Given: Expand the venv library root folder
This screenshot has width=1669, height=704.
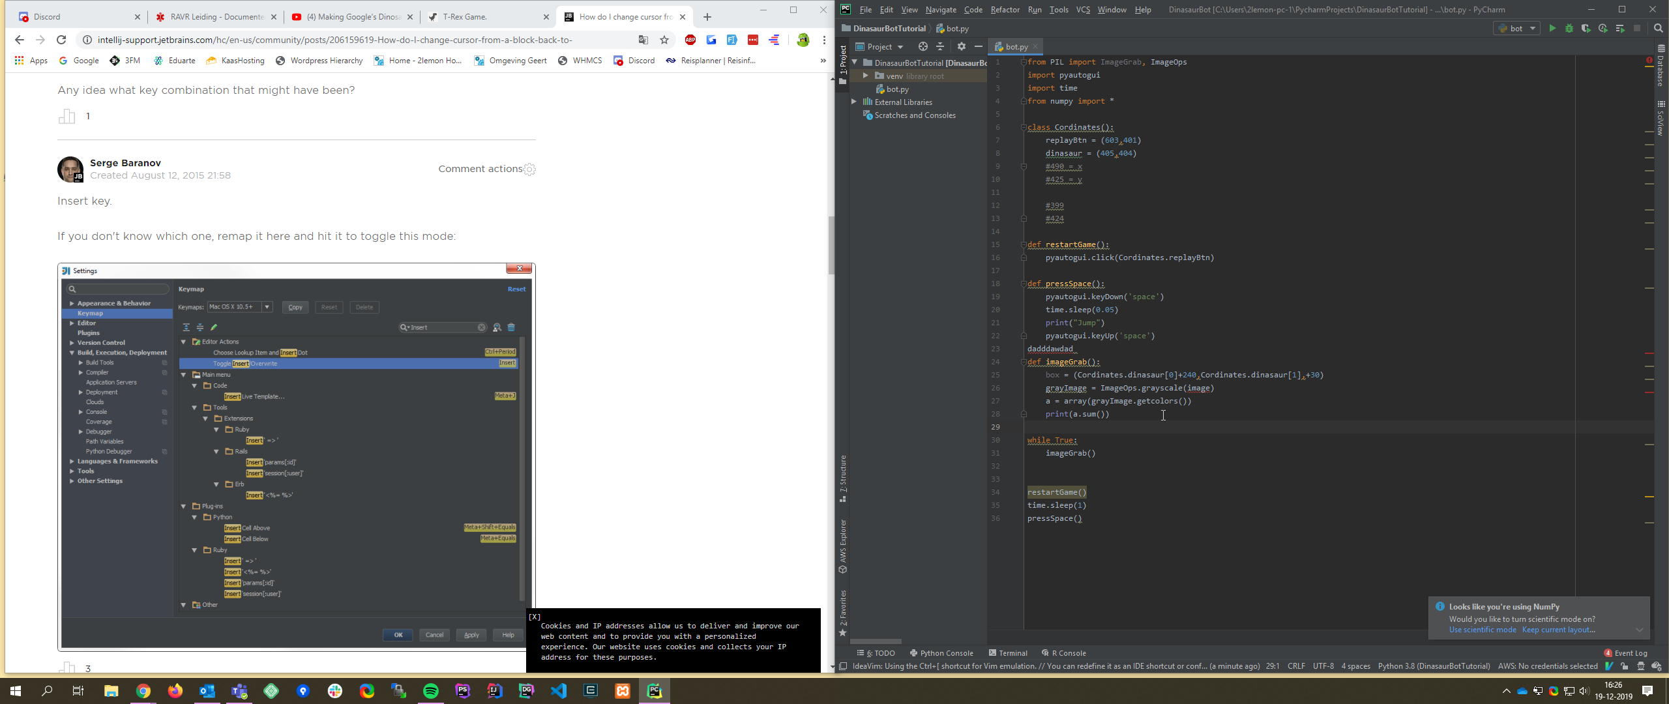Looking at the screenshot, I should click(x=865, y=76).
